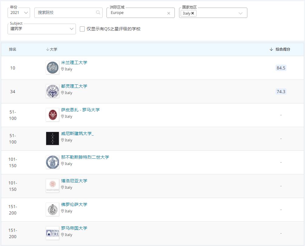The image size is (305, 246).
Task: Click location pin icon under 威尼斯建筑大学
Action: point(63,140)
